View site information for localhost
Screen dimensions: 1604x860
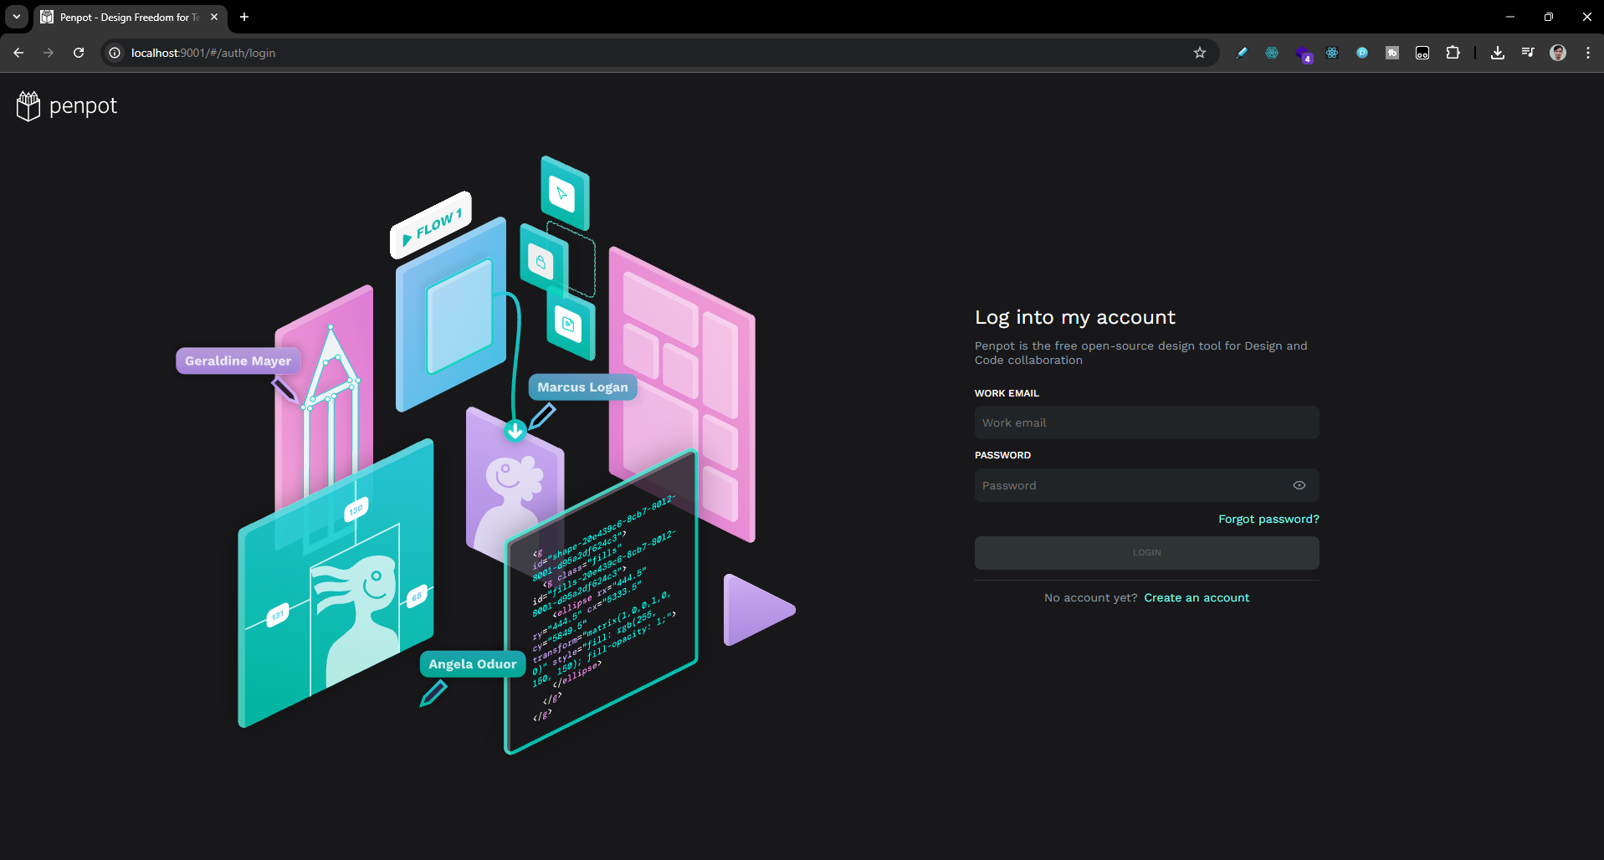115,53
